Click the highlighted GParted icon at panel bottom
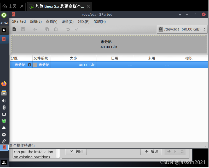 tap(4, 147)
